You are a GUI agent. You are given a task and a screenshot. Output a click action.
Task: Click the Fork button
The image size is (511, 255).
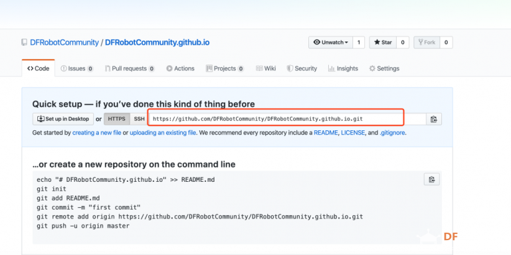(x=426, y=42)
